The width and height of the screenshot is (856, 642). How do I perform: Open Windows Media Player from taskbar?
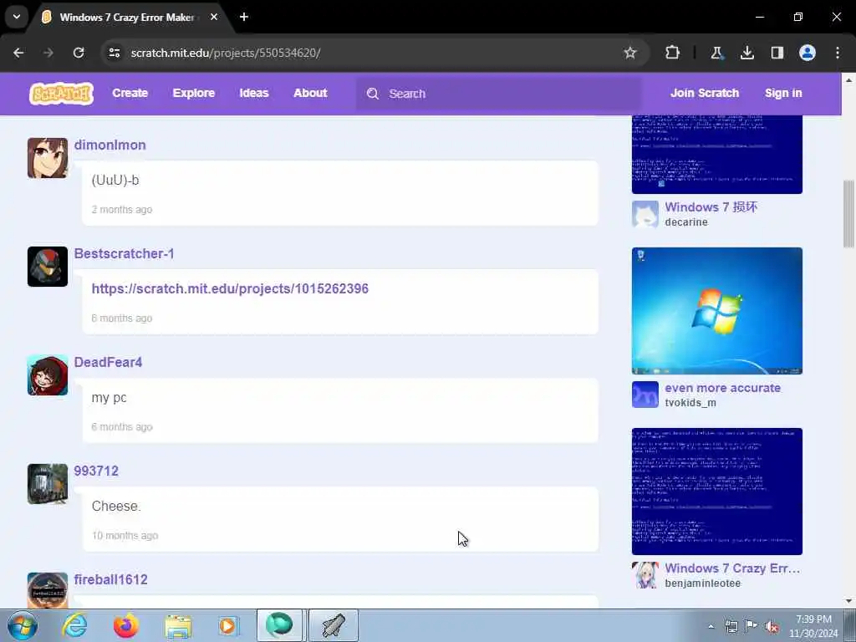pyautogui.click(x=229, y=625)
